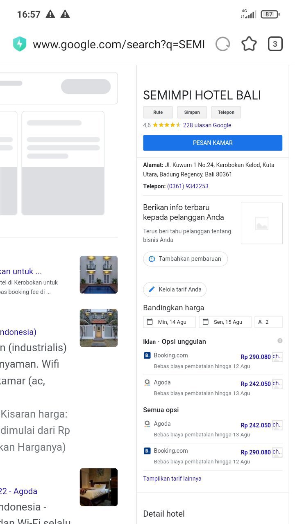The width and height of the screenshot is (295, 524).
Task: Open check-in date picker Min, 14 Agu
Action: coord(169,322)
